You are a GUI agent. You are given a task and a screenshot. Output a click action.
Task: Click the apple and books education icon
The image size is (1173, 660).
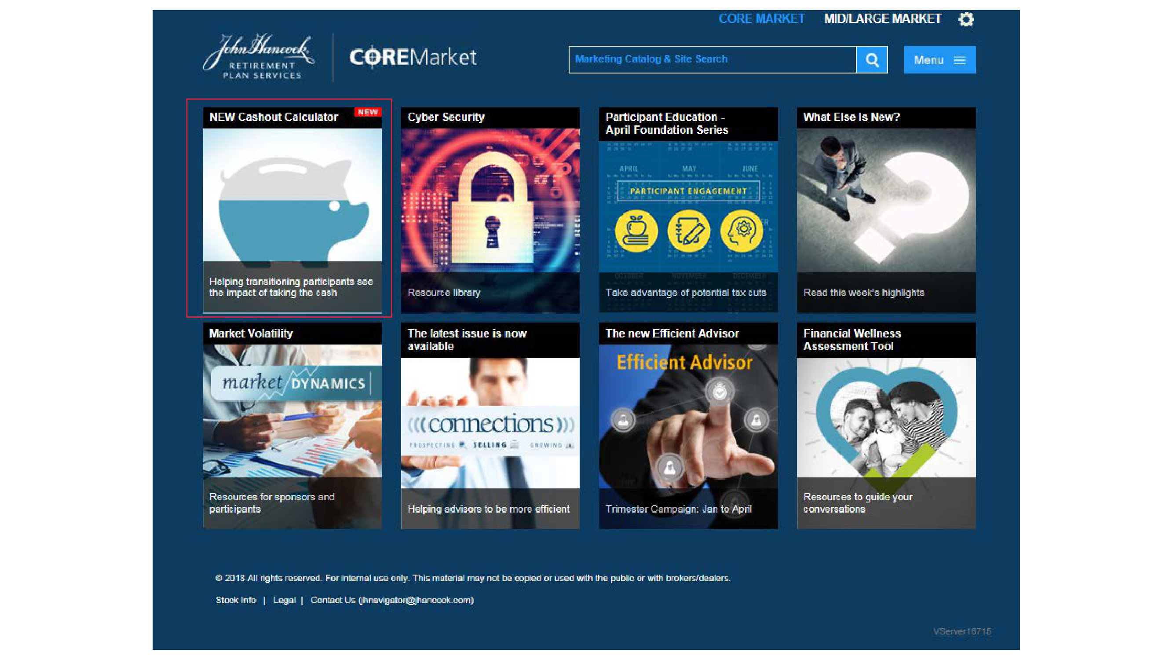tap(636, 231)
